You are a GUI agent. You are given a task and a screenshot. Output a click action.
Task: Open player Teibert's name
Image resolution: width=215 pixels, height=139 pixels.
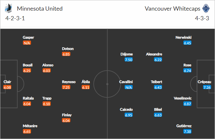157,82
